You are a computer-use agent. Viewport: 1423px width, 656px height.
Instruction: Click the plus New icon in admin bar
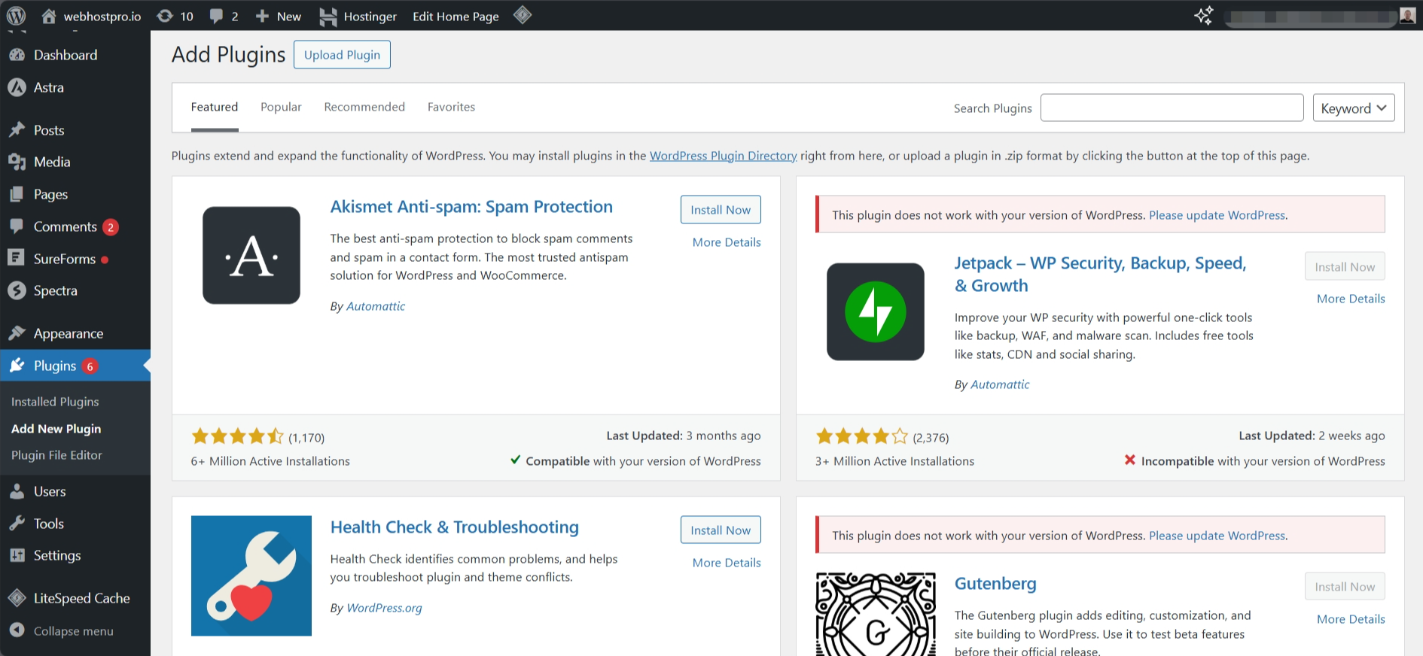coord(262,16)
